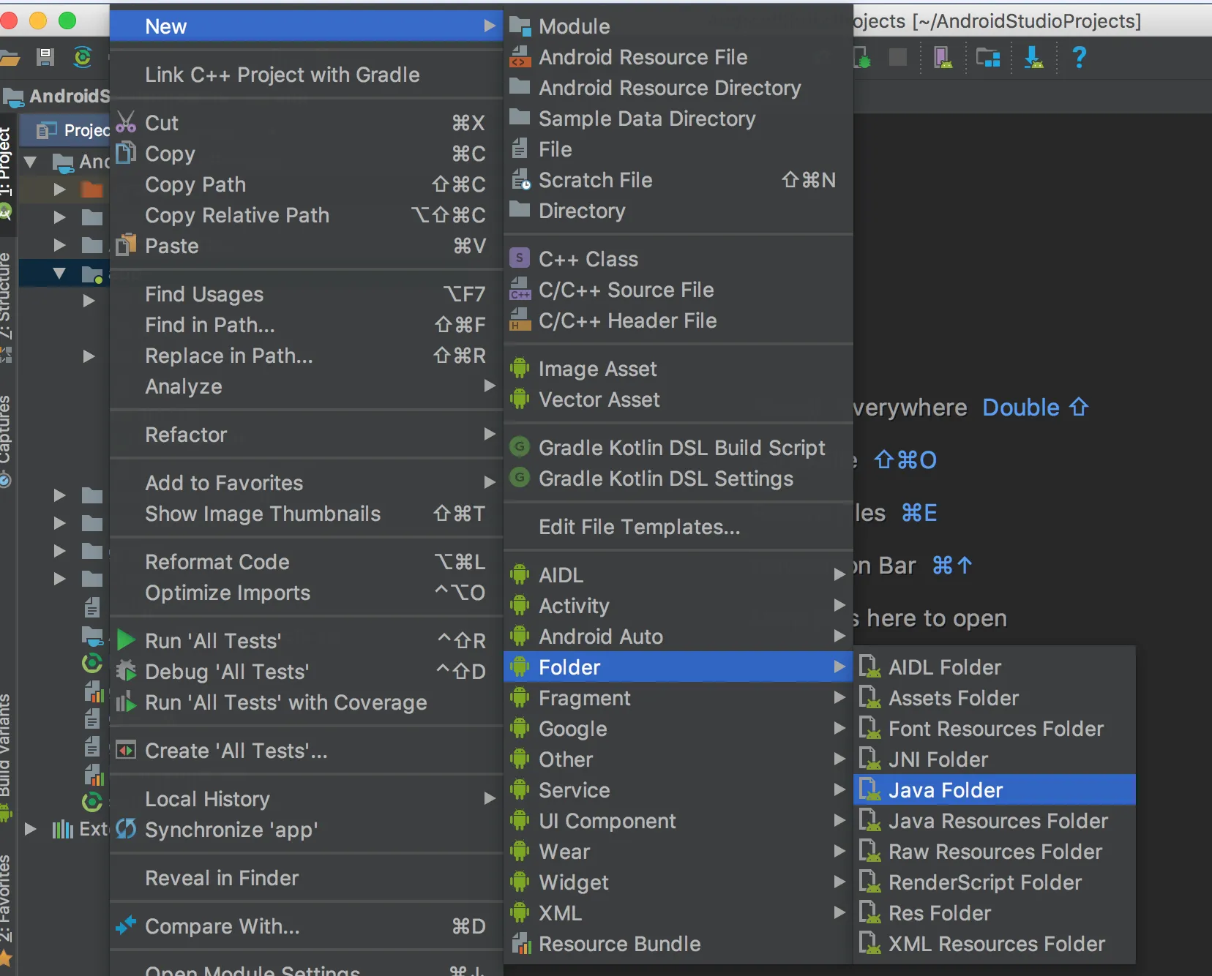
Task: Choose Edit File Templates...
Action: pos(678,527)
